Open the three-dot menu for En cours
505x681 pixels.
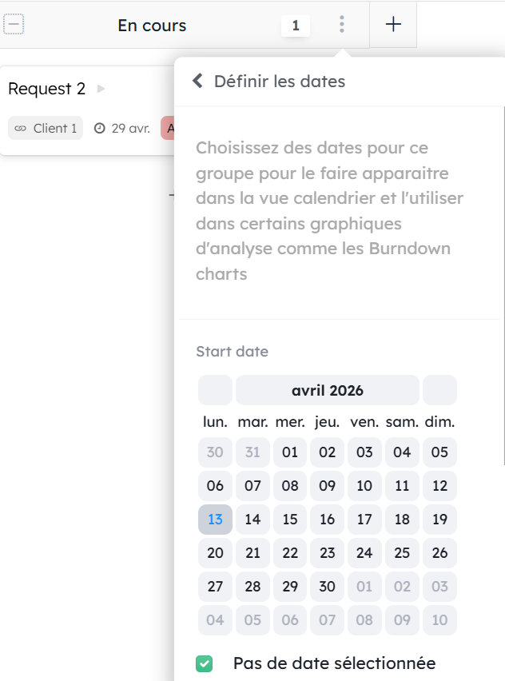point(342,24)
